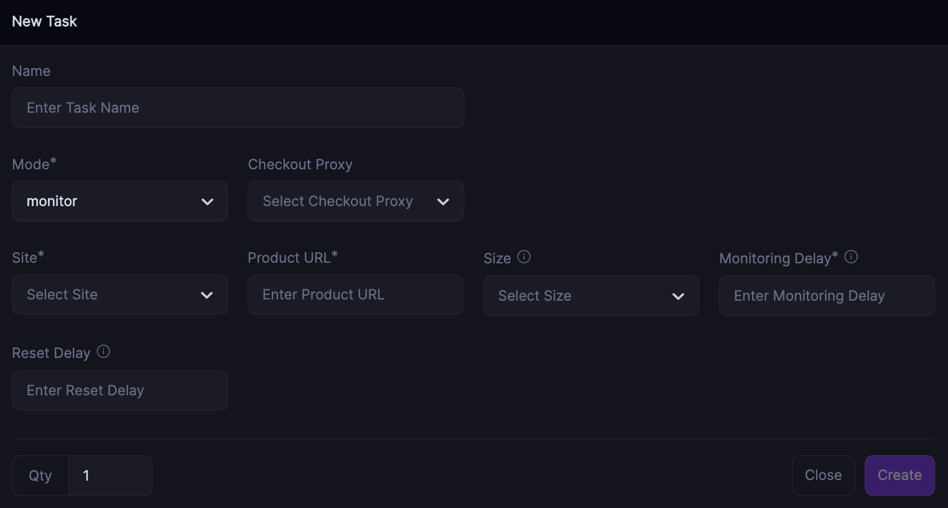Open the Select Site dropdown
The image size is (948, 508).
pos(119,294)
